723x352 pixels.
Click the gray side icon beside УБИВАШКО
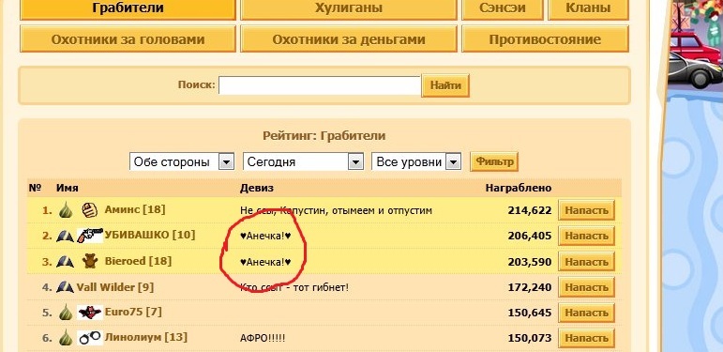65,237
